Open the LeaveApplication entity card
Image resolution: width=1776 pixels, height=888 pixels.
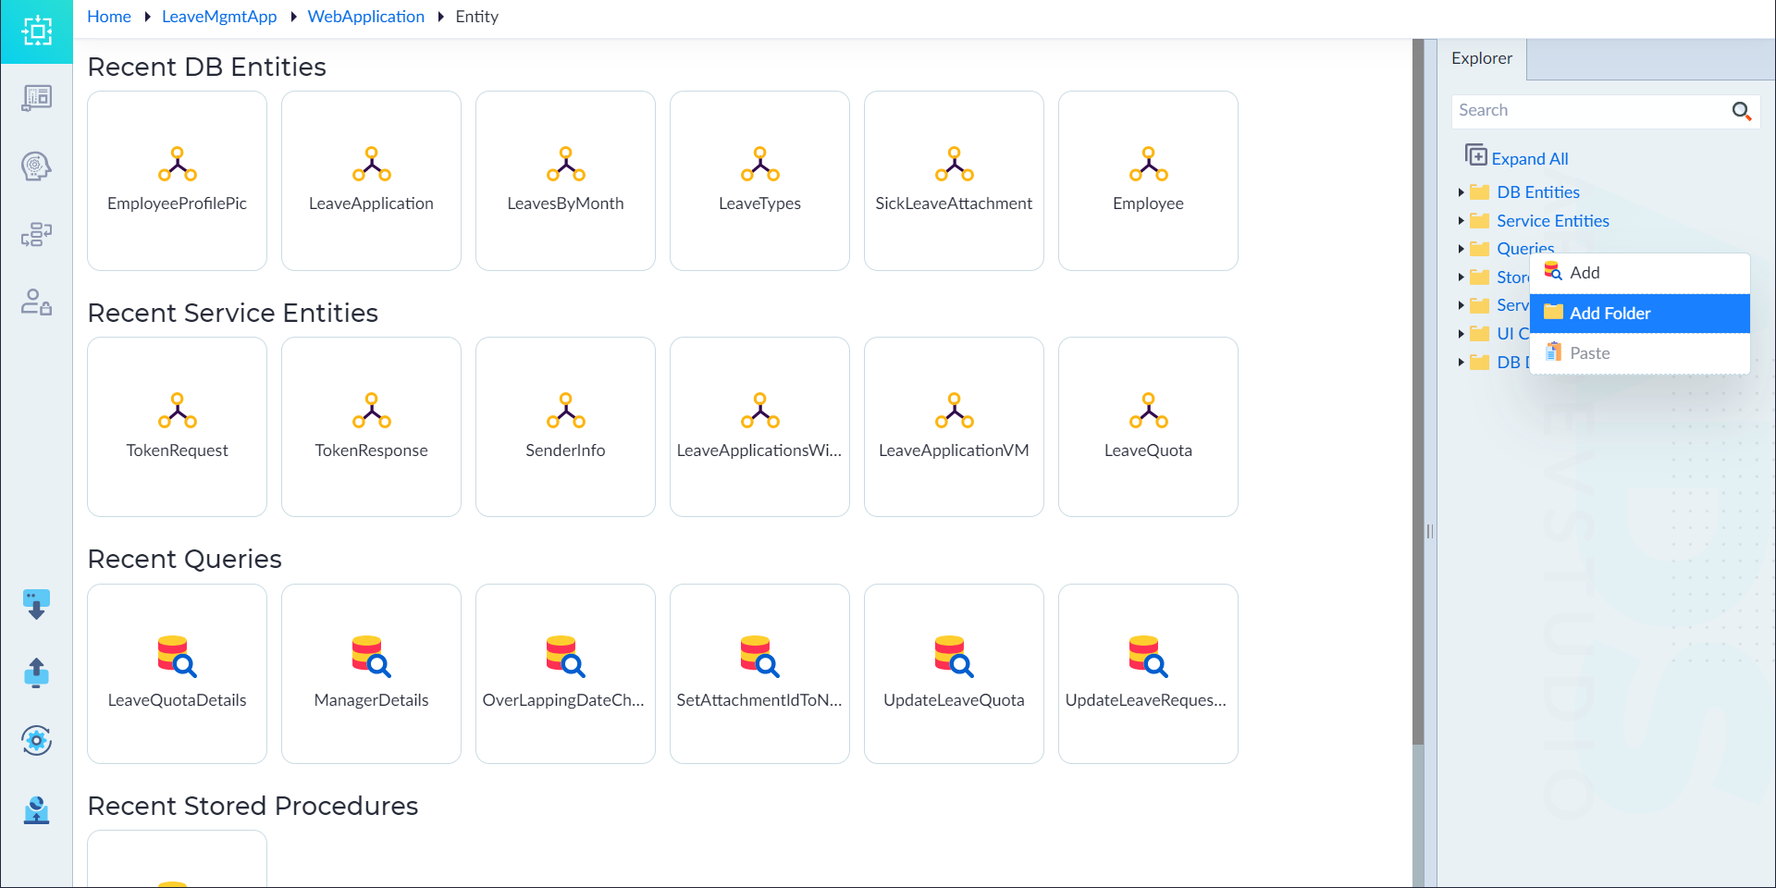pyautogui.click(x=371, y=180)
